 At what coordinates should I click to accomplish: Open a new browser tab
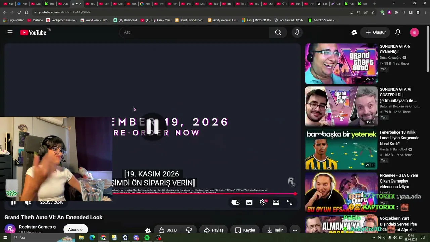pos(375,4)
